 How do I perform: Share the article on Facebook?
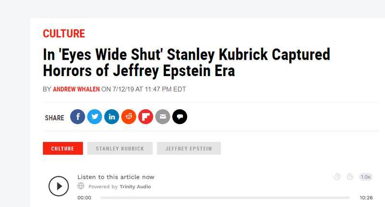77,117
